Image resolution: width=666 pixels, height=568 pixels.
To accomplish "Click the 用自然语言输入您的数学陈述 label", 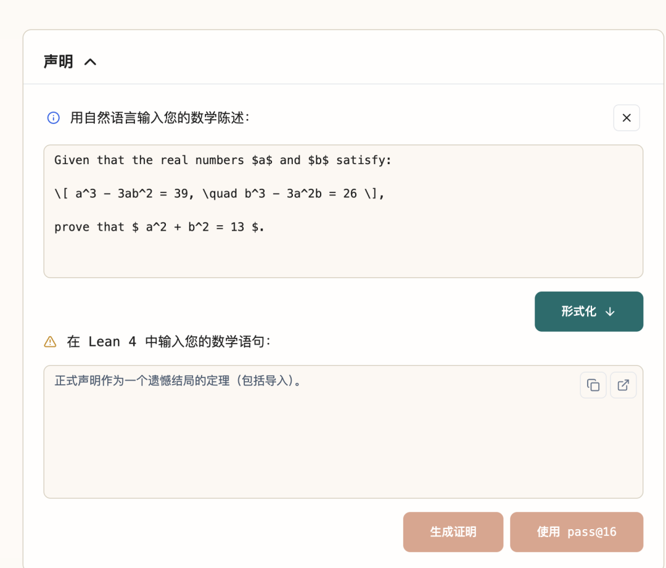I will click(x=160, y=118).
